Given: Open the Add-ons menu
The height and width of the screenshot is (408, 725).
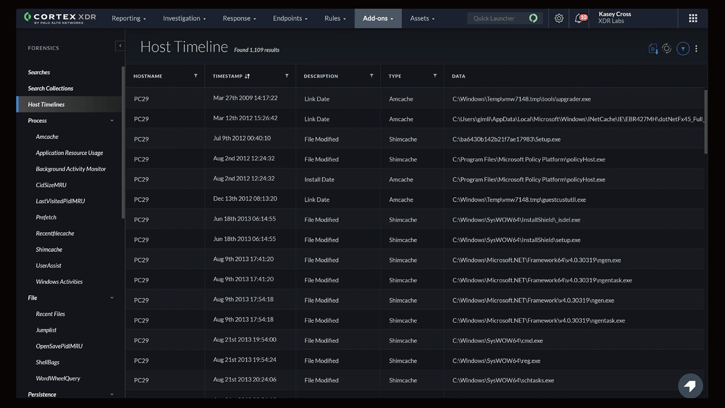Looking at the screenshot, I should tap(378, 18).
